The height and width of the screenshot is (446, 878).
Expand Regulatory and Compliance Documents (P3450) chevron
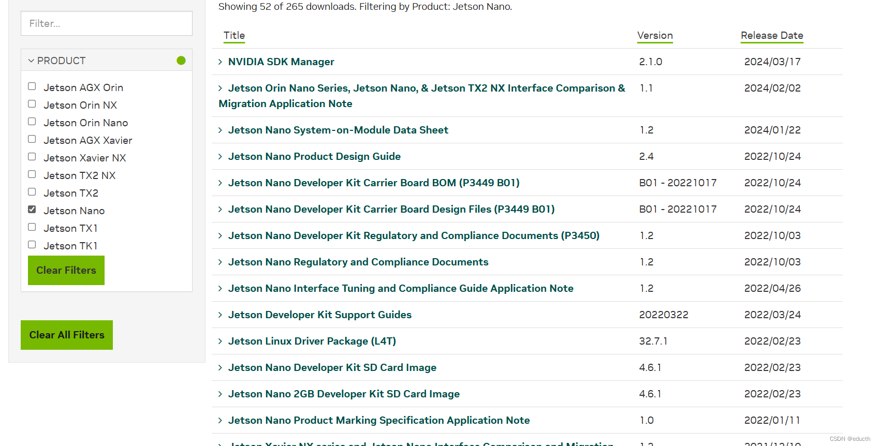220,236
